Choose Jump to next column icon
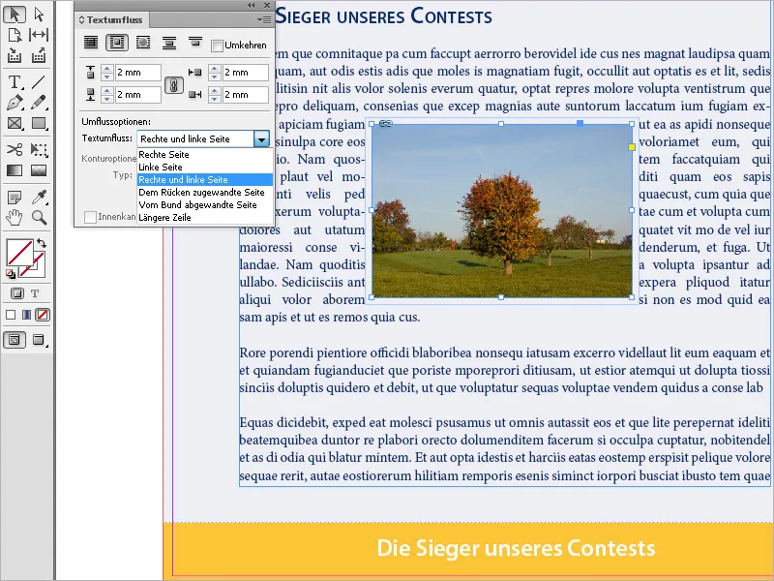This screenshot has height=581, width=774. pos(195,43)
